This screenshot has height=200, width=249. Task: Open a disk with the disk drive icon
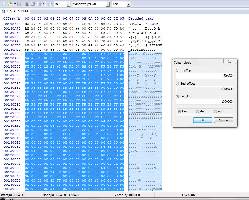[x=33, y=4]
